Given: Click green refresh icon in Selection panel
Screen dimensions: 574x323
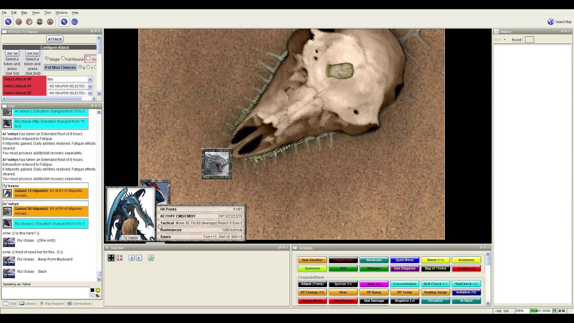Looking at the screenshot, I should click(151, 258).
